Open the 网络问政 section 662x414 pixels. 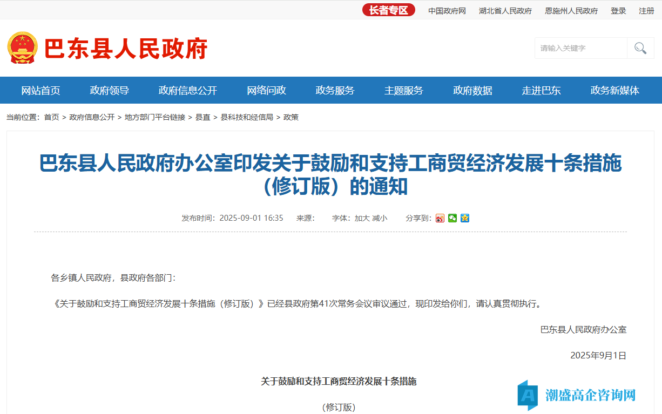tap(265, 90)
